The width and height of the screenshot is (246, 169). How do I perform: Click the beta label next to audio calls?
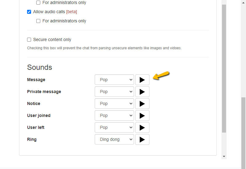point(72,12)
